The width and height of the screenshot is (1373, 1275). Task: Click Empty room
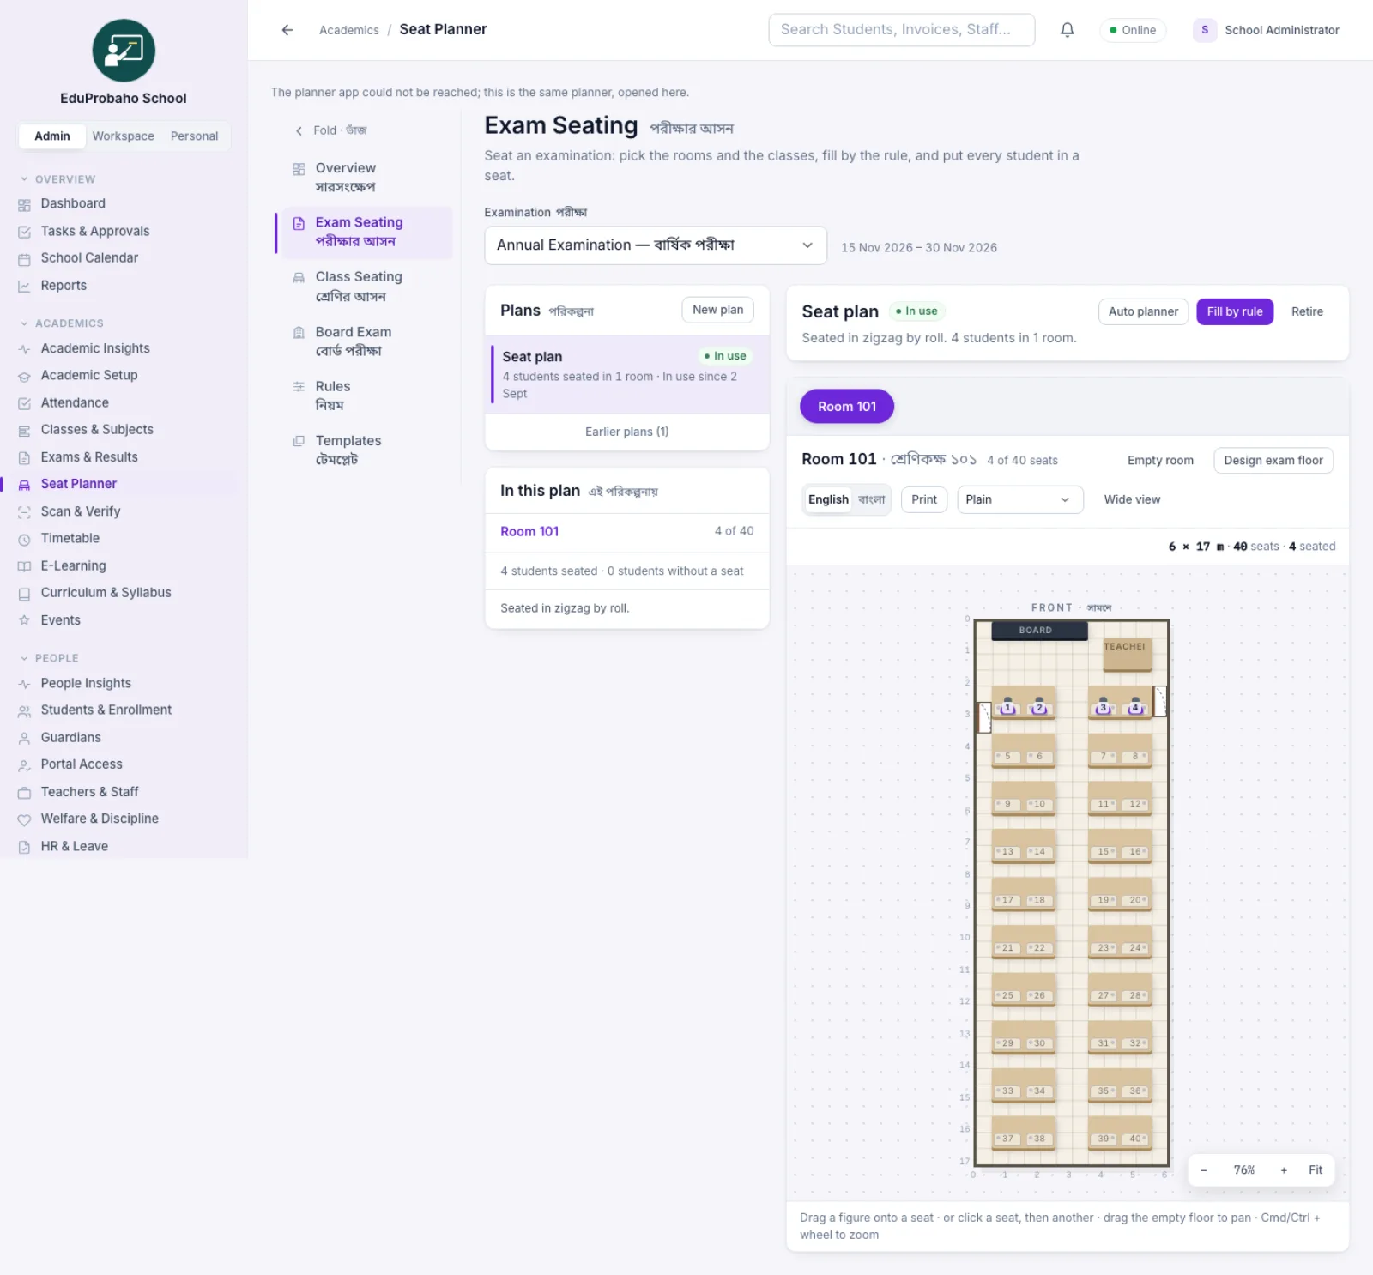click(1160, 460)
